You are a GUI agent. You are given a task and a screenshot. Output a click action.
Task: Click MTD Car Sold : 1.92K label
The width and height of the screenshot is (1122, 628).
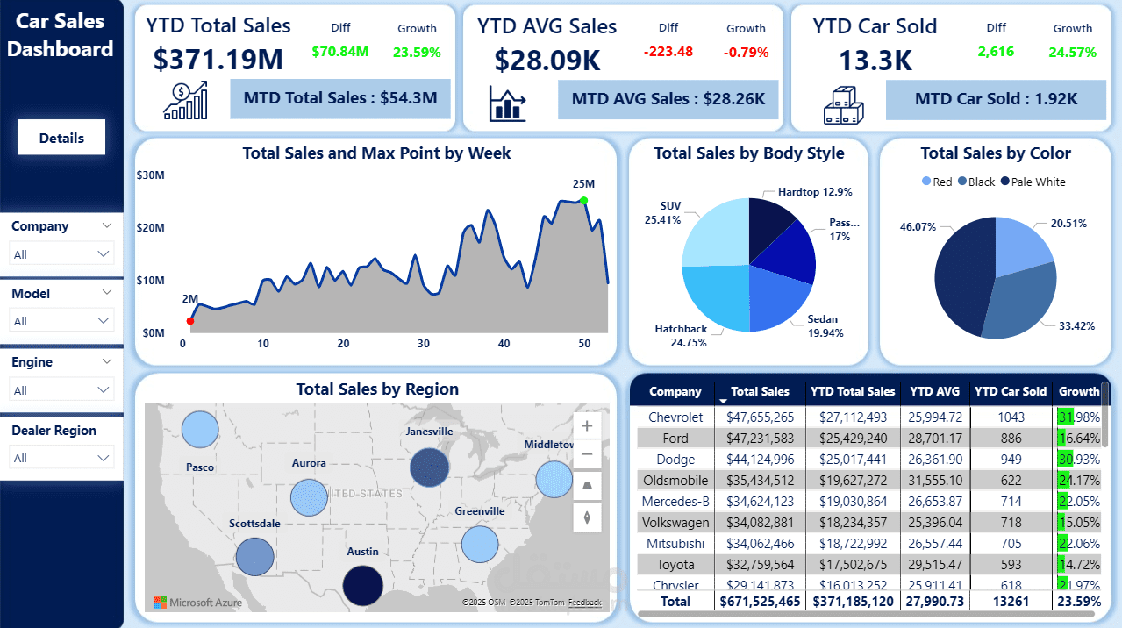tap(996, 98)
